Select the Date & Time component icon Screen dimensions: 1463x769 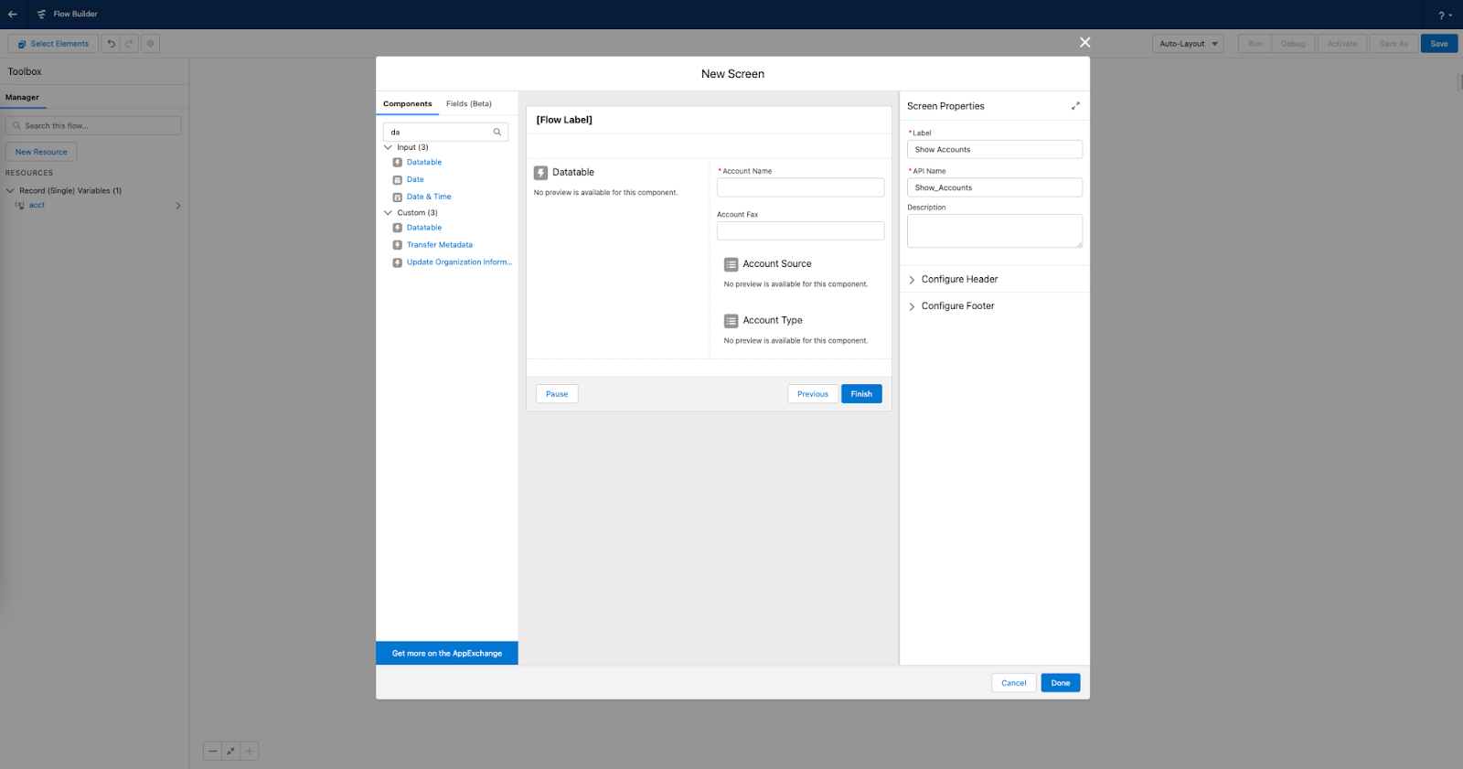pos(398,198)
